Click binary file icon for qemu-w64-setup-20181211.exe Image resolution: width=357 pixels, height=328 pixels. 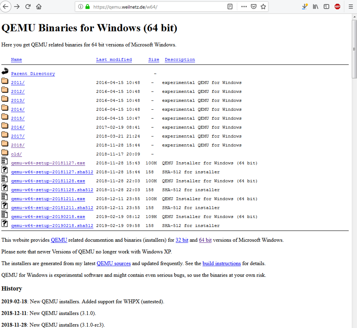tap(4, 196)
